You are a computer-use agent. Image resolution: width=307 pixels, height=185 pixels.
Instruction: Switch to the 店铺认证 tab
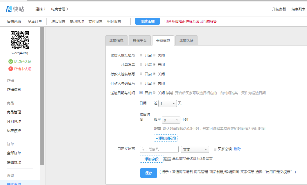[186, 41]
